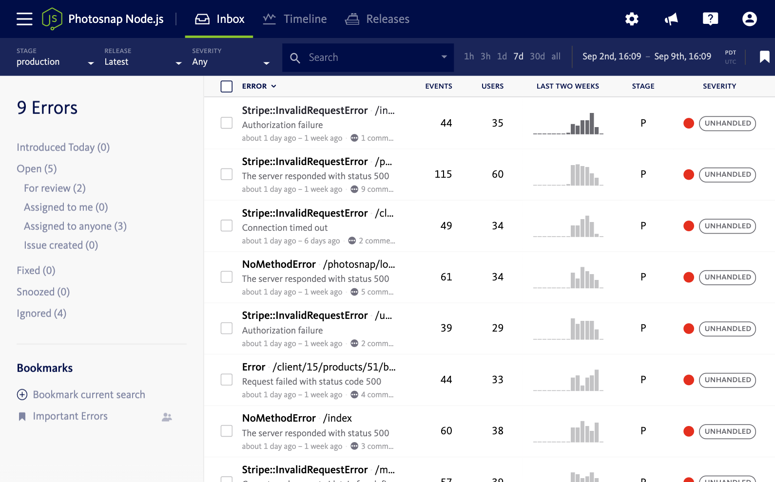775x482 pixels.
Task: Open comments bubble on the /in... Authorization failure error
Action: 354,138
